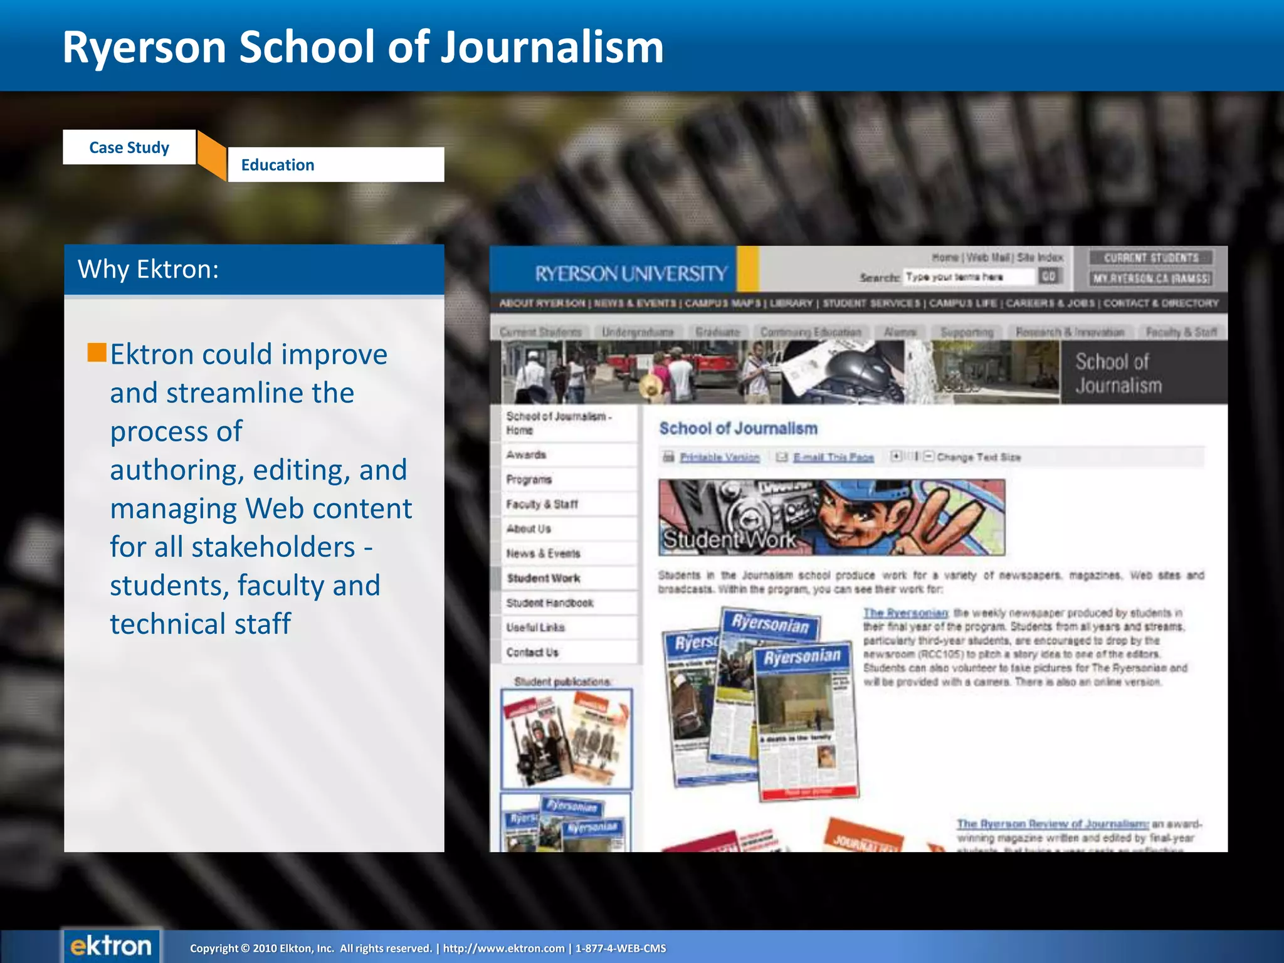Image resolution: width=1284 pixels, height=963 pixels.
Task: Click the Student Work graffiti banner image
Action: coord(832,518)
